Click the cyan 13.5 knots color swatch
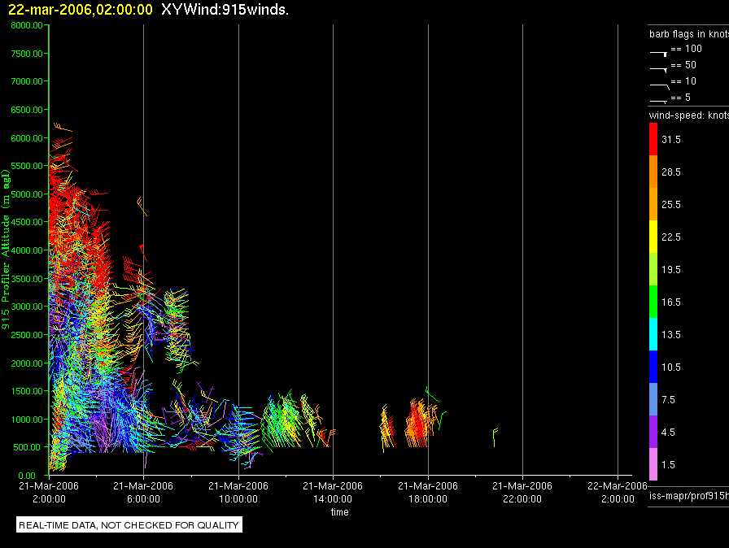 tap(653, 334)
